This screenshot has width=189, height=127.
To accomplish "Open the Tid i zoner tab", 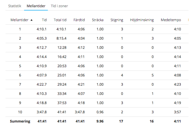I will click(59, 6).
